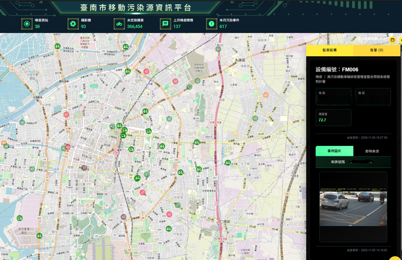The image size is (402, 260).
Task: Click the 地區 district field box
Action: point(333,97)
